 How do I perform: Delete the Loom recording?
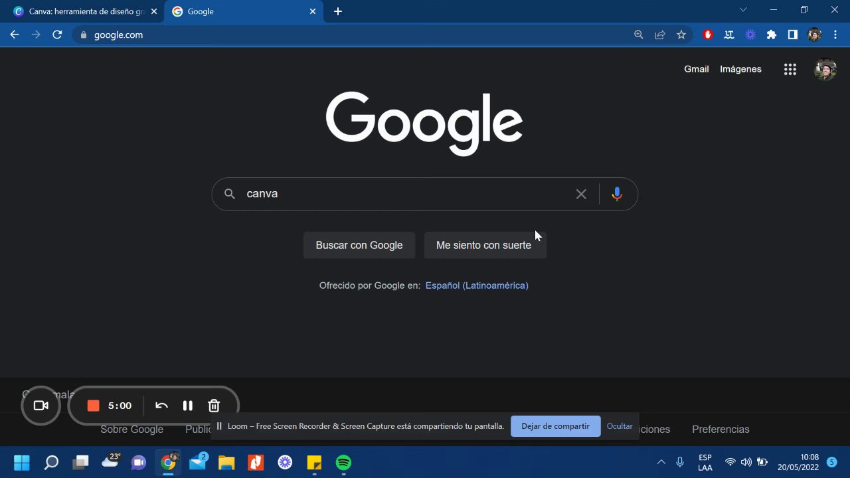[214, 406]
